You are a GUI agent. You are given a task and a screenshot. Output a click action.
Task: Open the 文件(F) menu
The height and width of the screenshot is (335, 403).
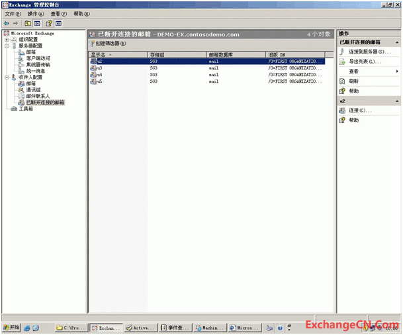[x=13, y=13]
